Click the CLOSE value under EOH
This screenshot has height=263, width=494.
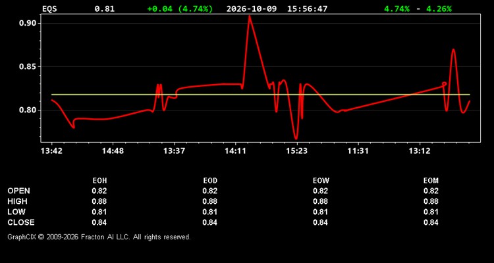point(99,222)
